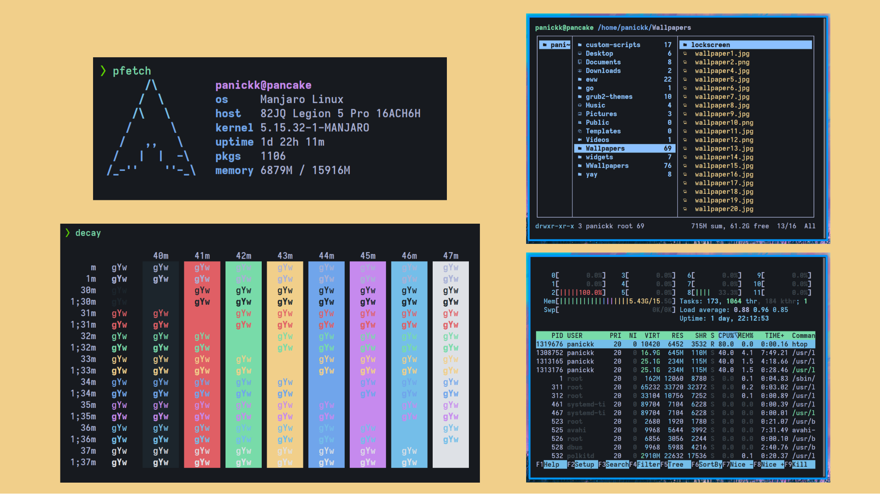Select the custom-scripts directory

pos(613,45)
